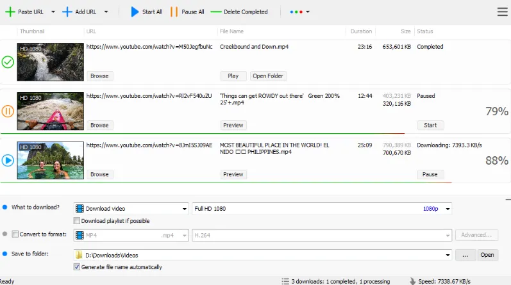Click Browse for the El Nido video
511x285 pixels.
click(100, 174)
